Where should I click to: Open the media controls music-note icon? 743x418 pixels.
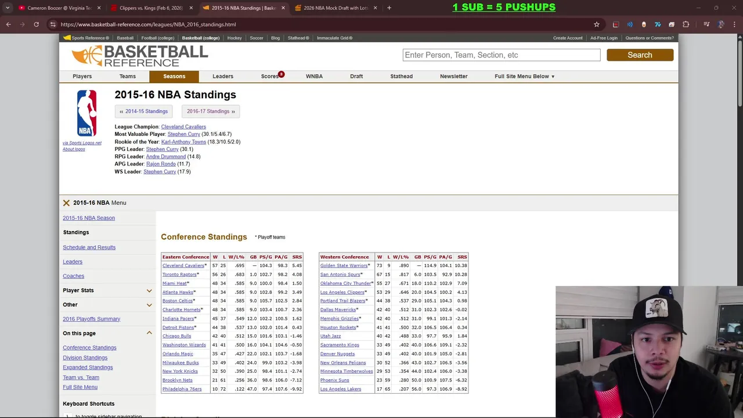706,24
